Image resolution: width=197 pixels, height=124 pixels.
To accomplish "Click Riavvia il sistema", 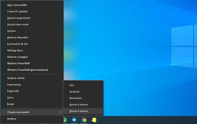I will coord(83,111).
